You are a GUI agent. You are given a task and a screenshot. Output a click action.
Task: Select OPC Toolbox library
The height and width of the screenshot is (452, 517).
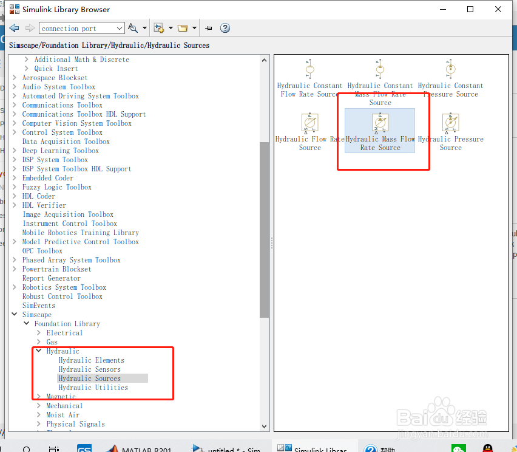pos(42,251)
